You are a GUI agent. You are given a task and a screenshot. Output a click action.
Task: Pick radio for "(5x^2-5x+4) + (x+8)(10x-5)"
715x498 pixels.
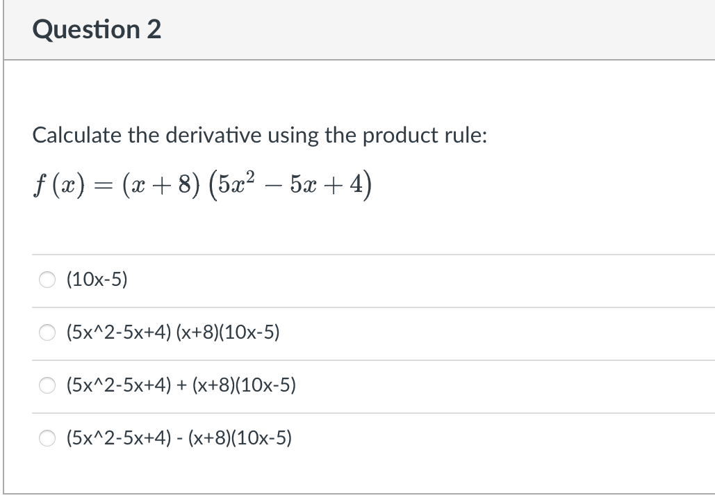[47, 385]
